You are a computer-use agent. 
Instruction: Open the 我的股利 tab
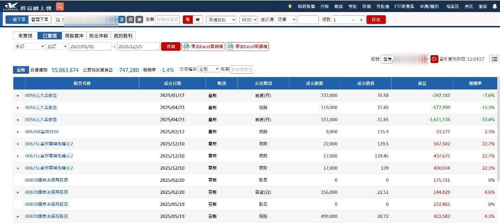(x=123, y=36)
